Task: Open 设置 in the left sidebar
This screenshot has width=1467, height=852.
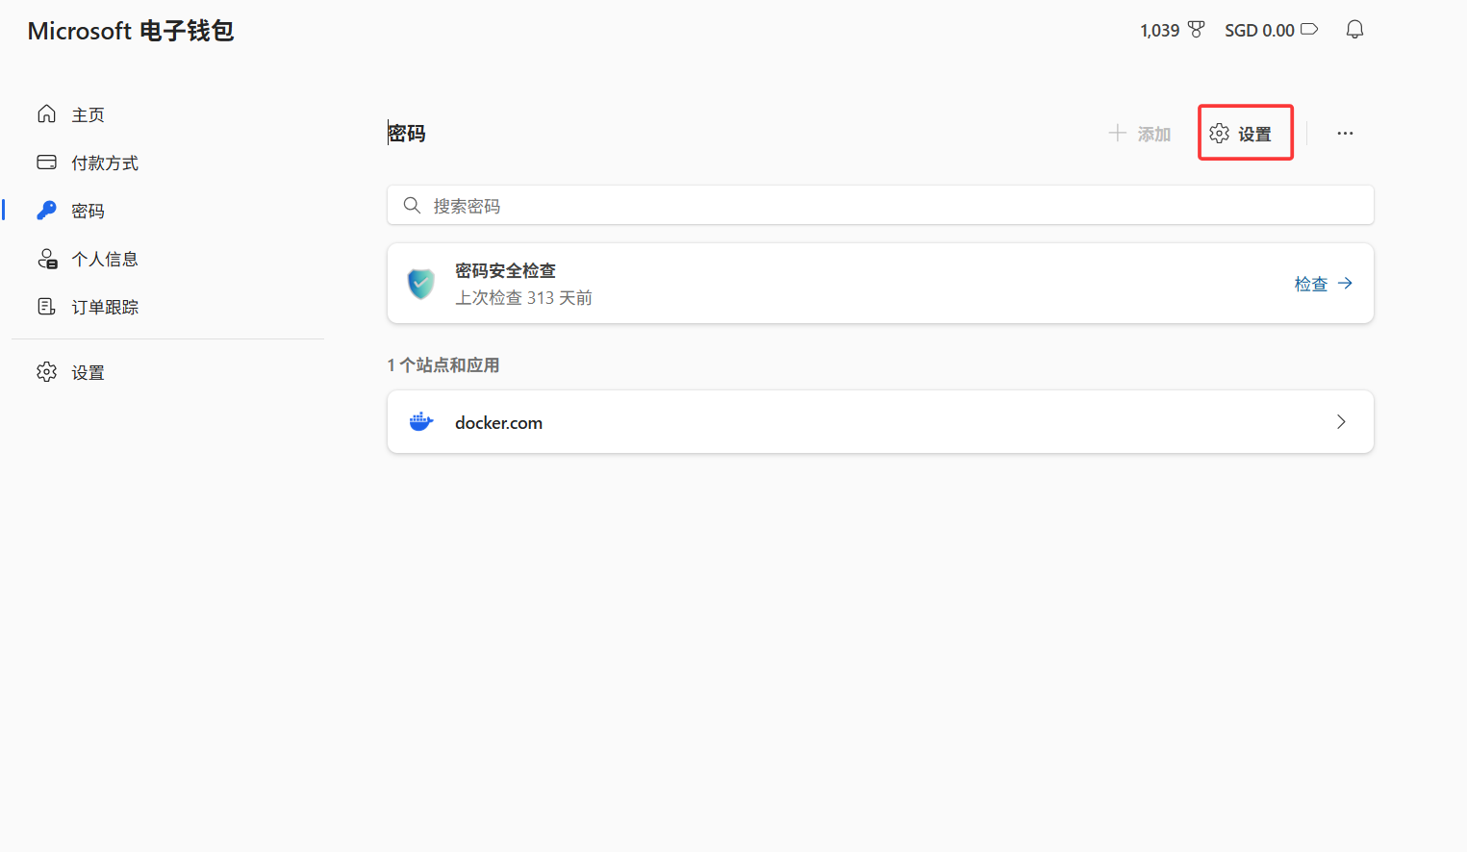Action: pyautogui.click(x=88, y=373)
